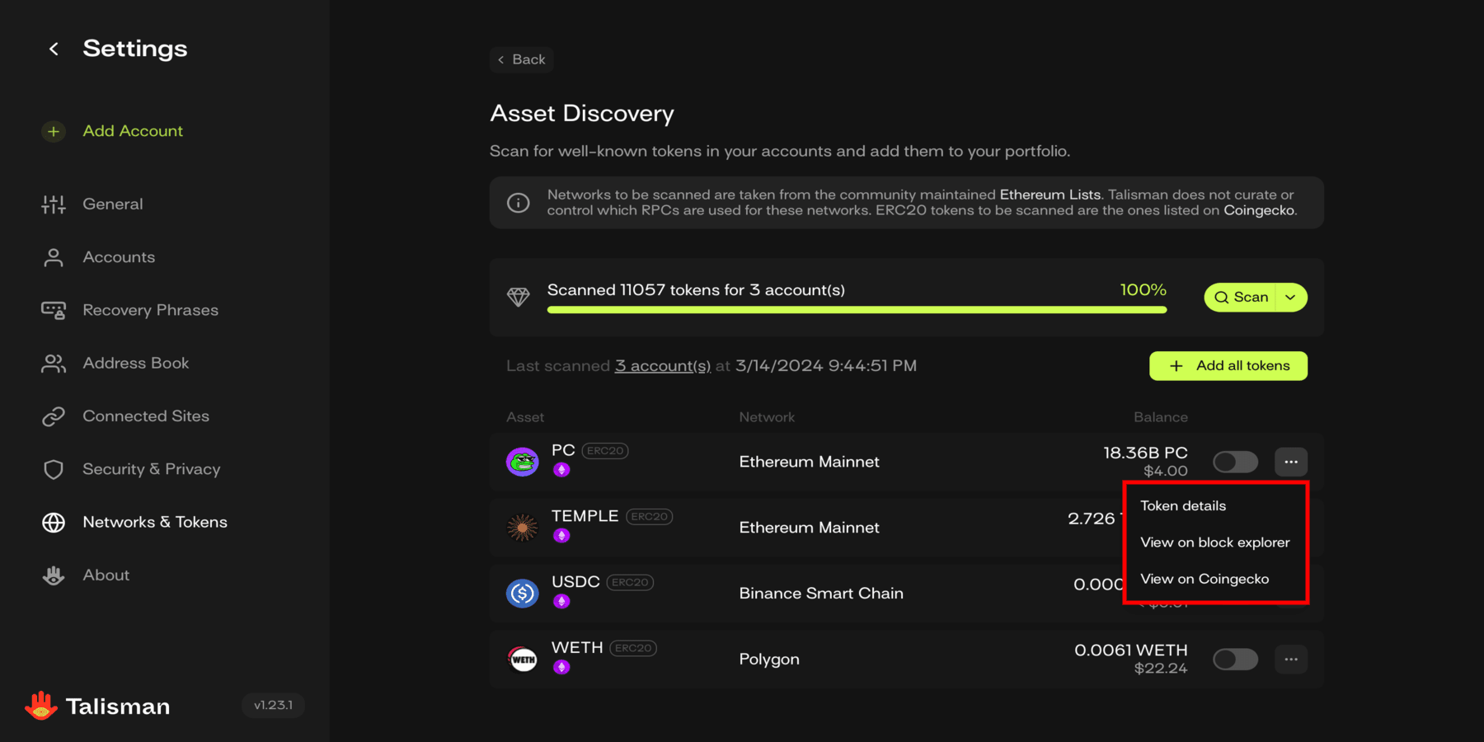Screen dimensions: 1484x742
Task: Click the scan progress bar
Action: 857,310
